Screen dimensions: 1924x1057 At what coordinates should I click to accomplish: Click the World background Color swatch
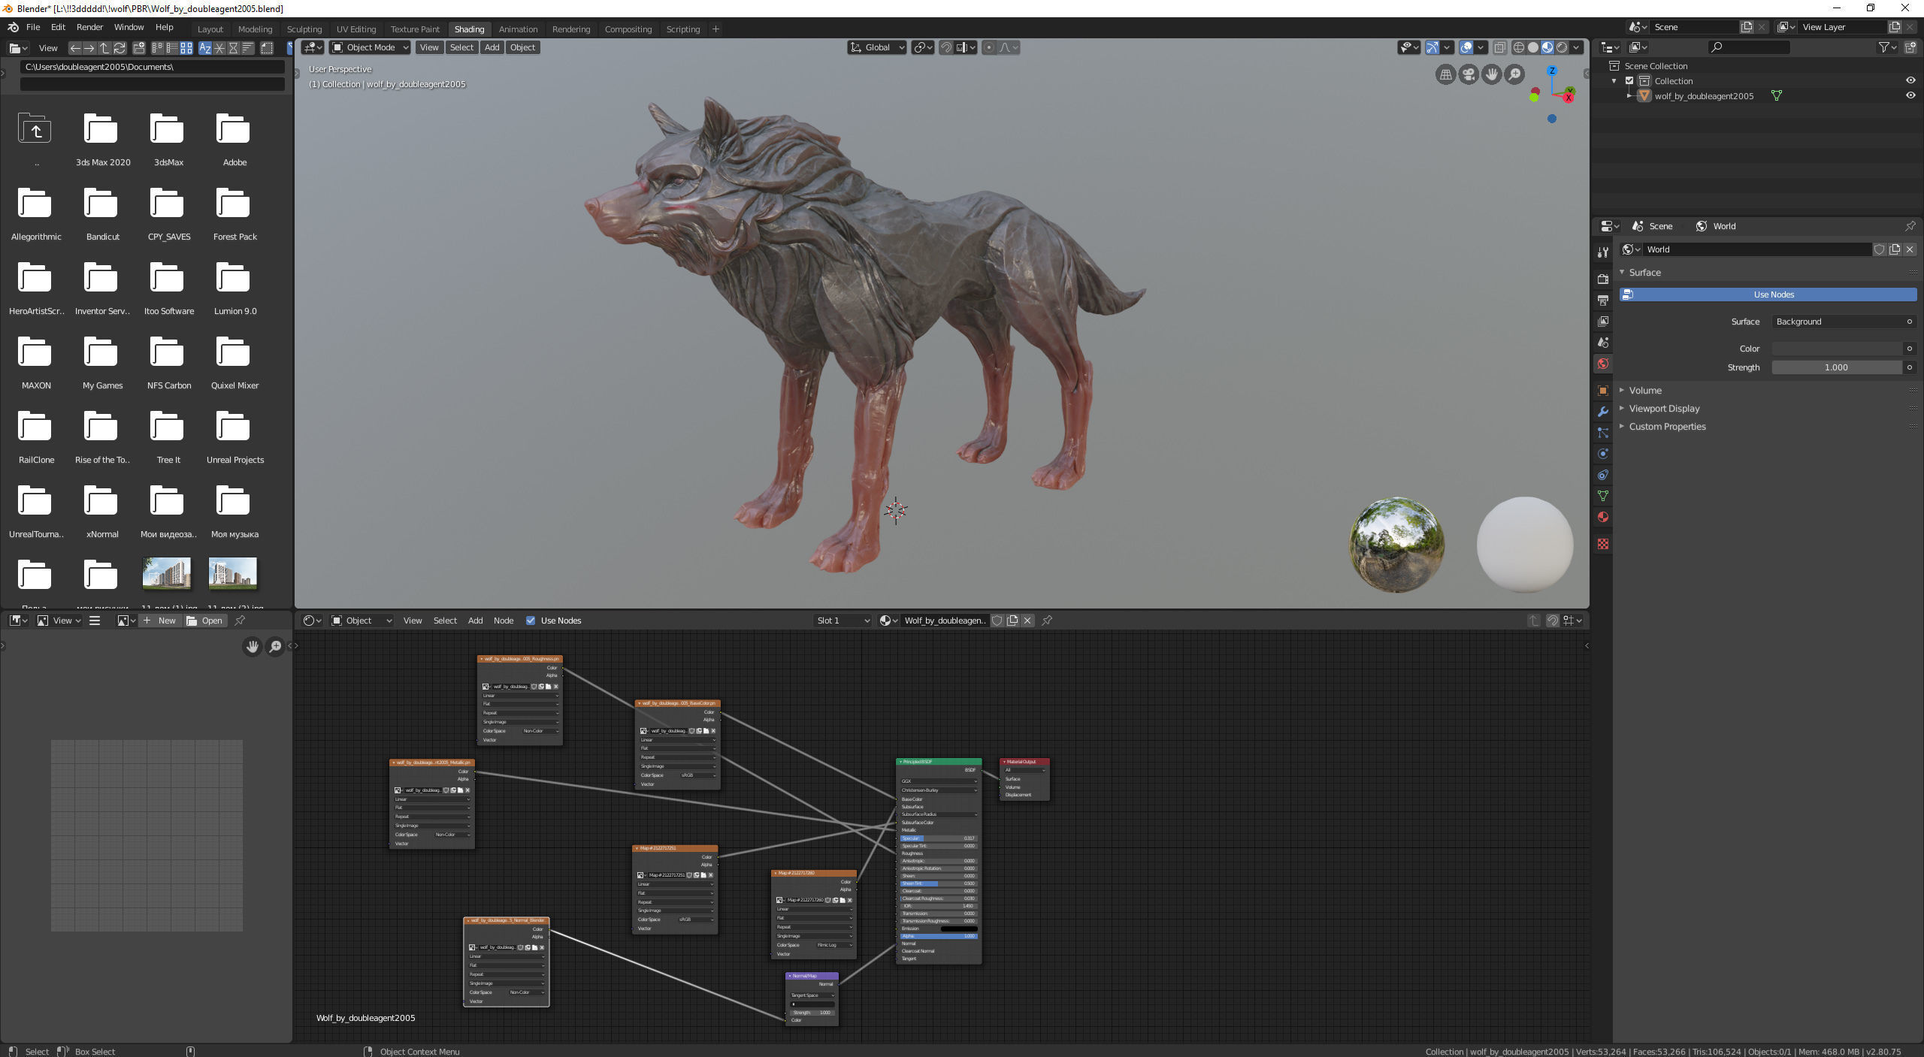pyautogui.click(x=1837, y=349)
